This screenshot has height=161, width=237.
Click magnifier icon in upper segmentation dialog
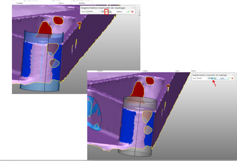(110, 12)
